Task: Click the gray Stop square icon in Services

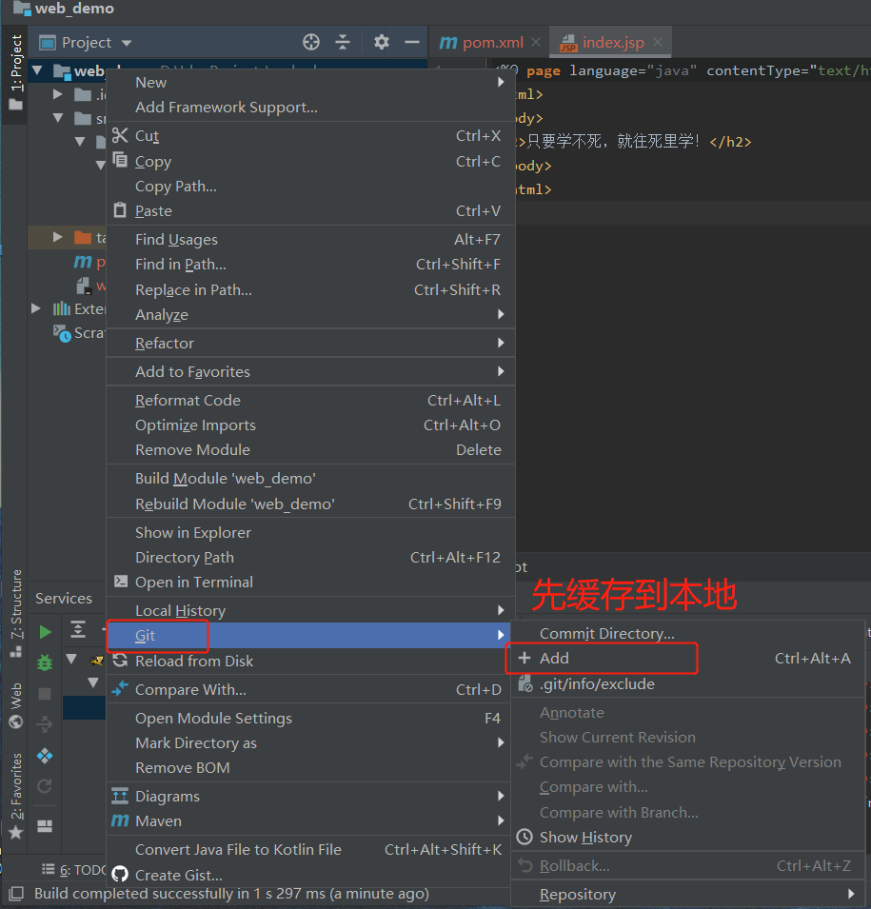Action: (x=45, y=693)
